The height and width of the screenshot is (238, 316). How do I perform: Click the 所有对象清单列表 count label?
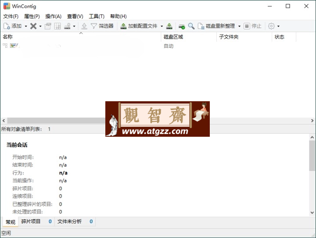(26, 129)
